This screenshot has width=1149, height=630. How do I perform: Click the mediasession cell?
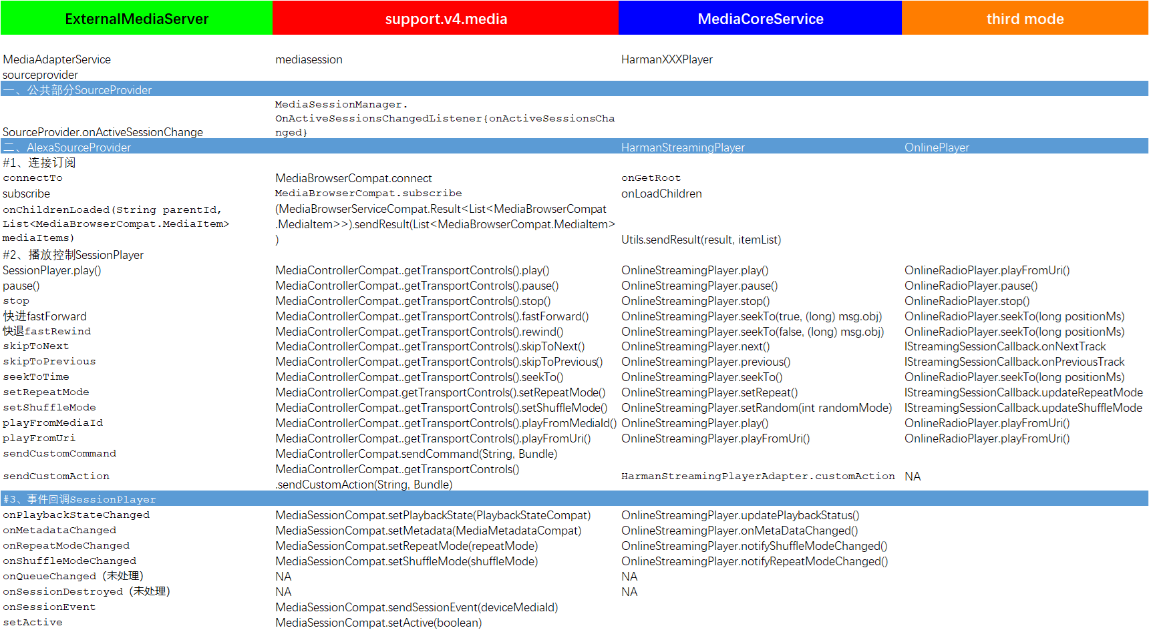(x=309, y=59)
